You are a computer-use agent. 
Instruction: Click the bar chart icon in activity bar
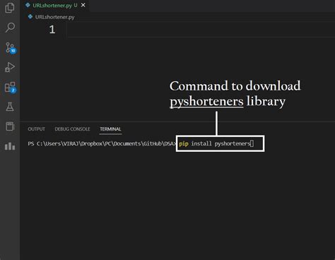pyautogui.click(x=10, y=146)
